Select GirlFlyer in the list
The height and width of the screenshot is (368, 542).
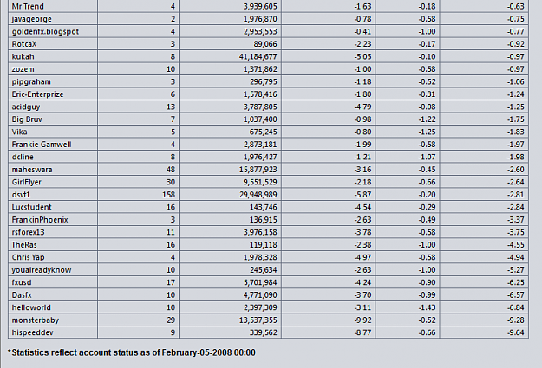[26, 182]
